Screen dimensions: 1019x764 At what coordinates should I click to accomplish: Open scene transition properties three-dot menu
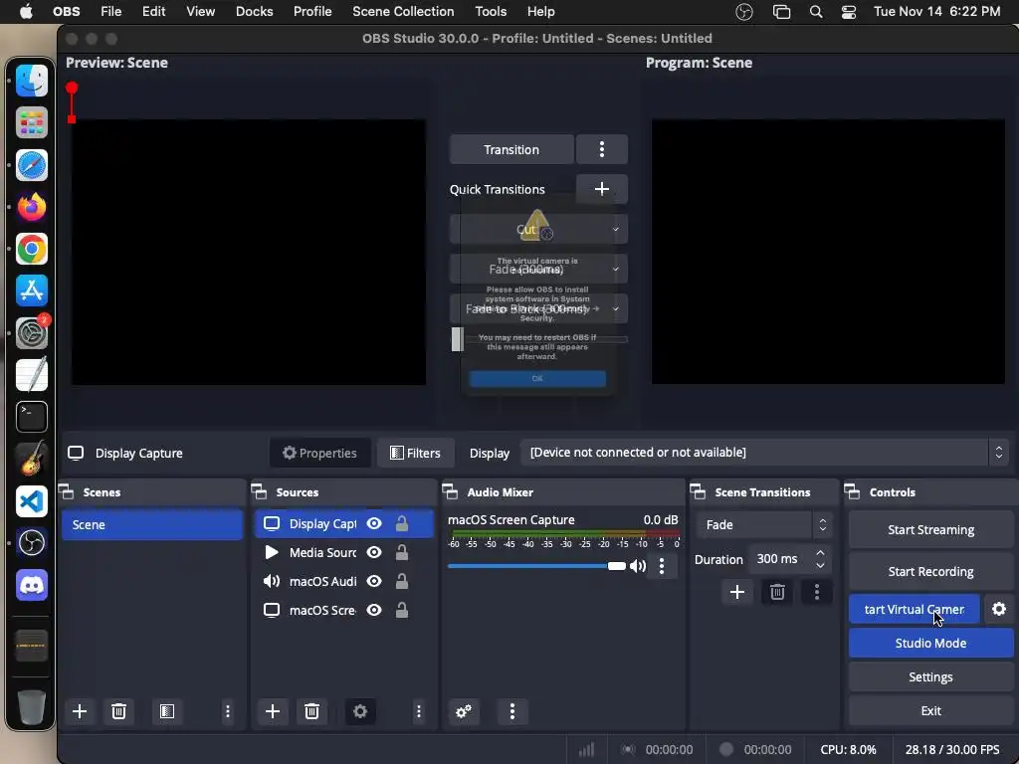tap(817, 592)
